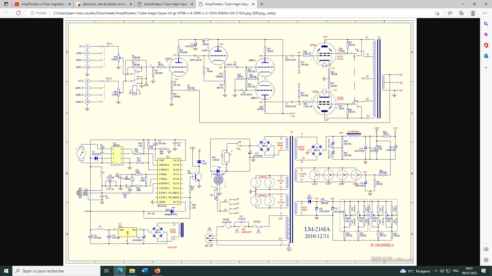Open Word from the taskbar

(145, 271)
